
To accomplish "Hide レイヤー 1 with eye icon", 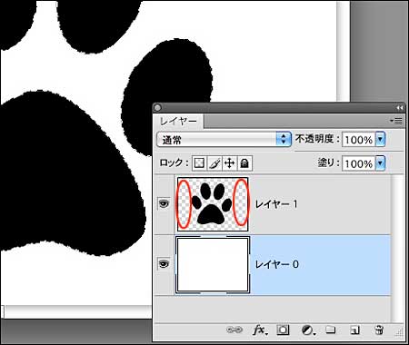I will pyautogui.click(x=164, y=203).
